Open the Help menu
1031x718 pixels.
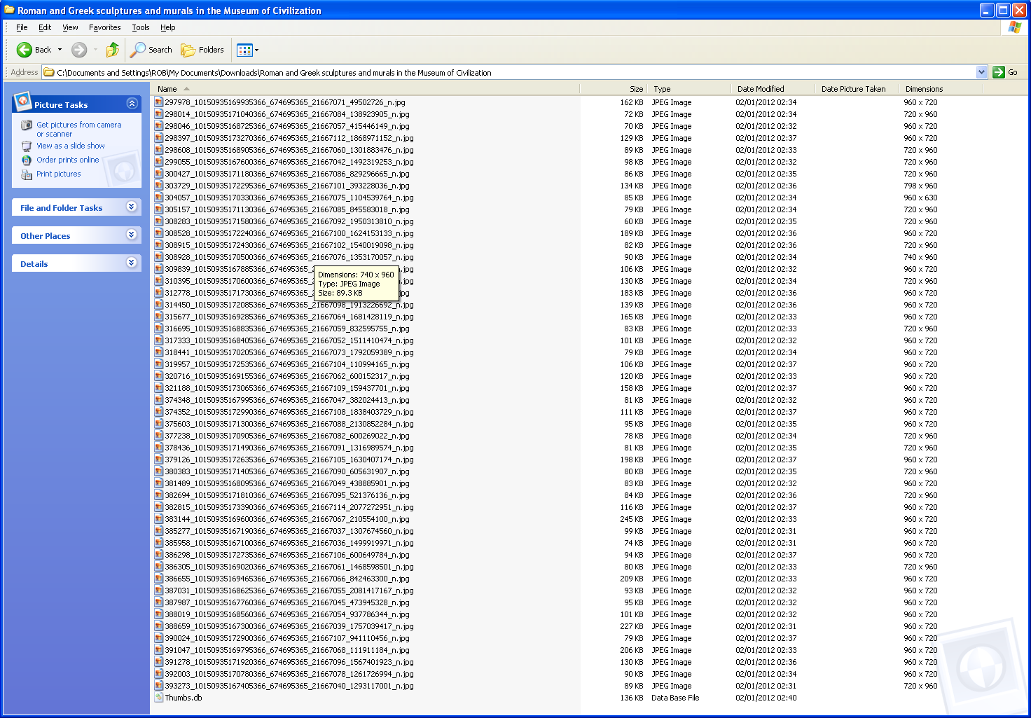click(x=168, y=27)
